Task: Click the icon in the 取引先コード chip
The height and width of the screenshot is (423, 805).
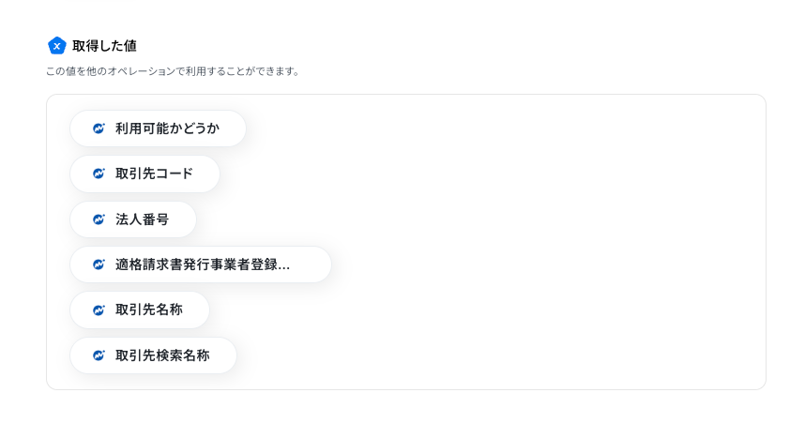Action: click(x=99, y=174)
